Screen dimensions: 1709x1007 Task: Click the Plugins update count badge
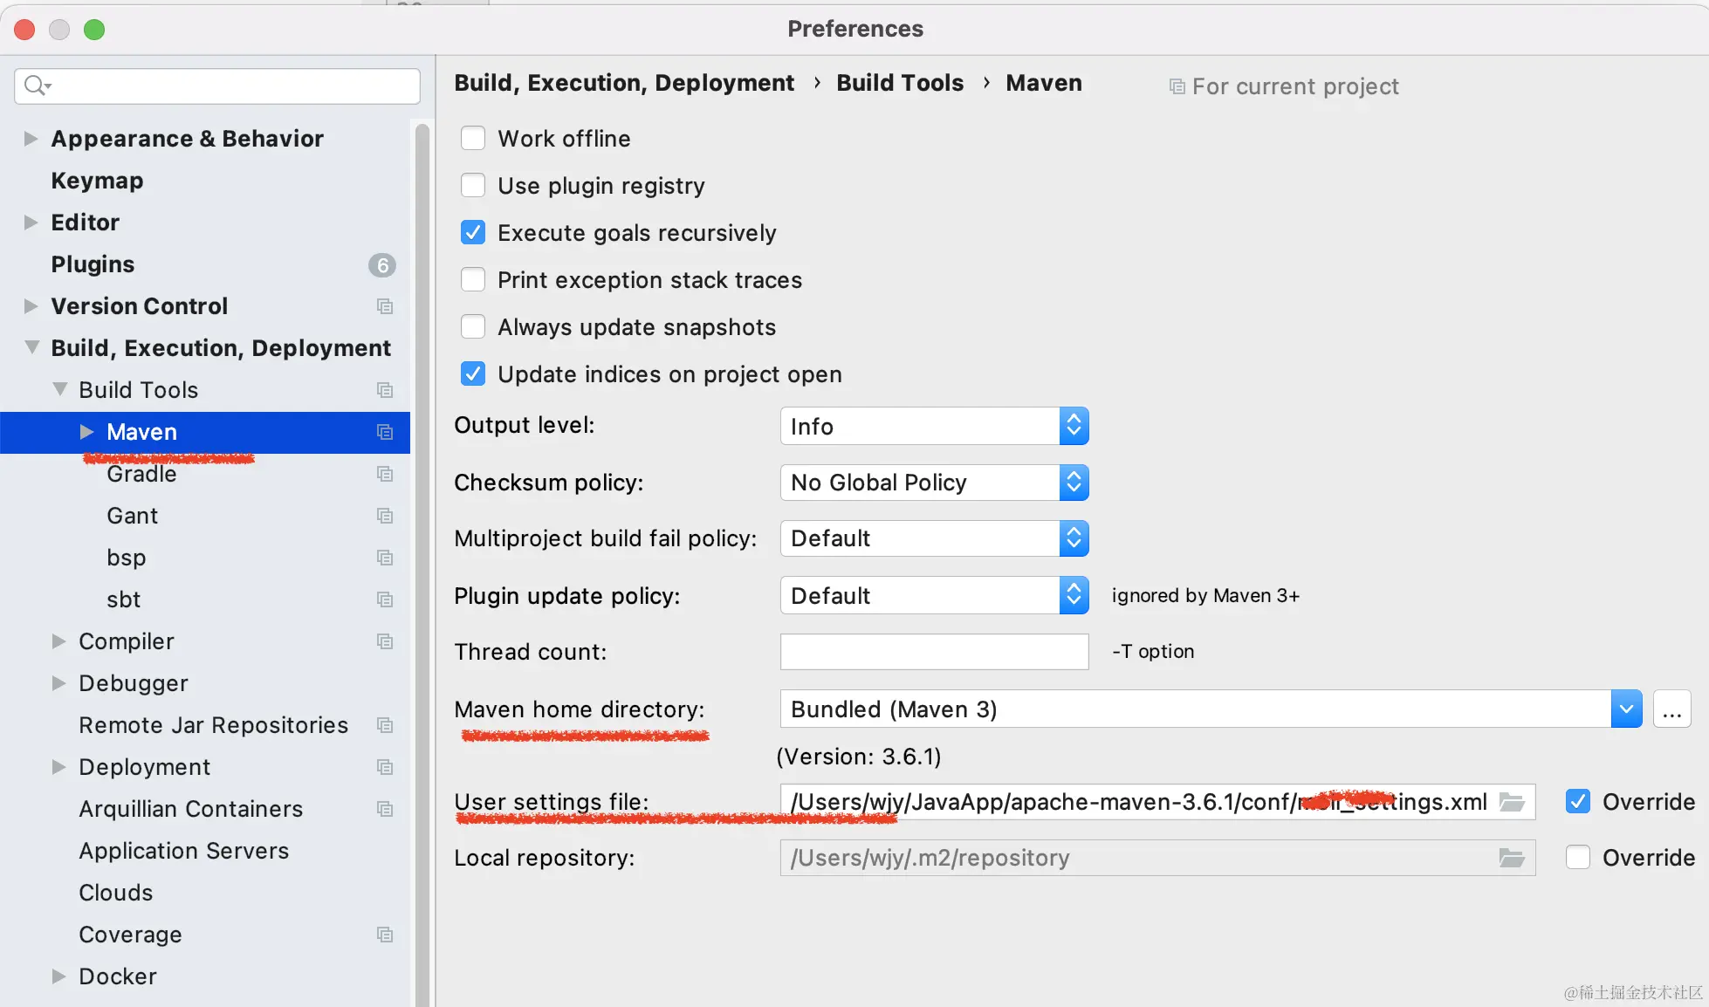pyautogui.click(x=381, y=265)
